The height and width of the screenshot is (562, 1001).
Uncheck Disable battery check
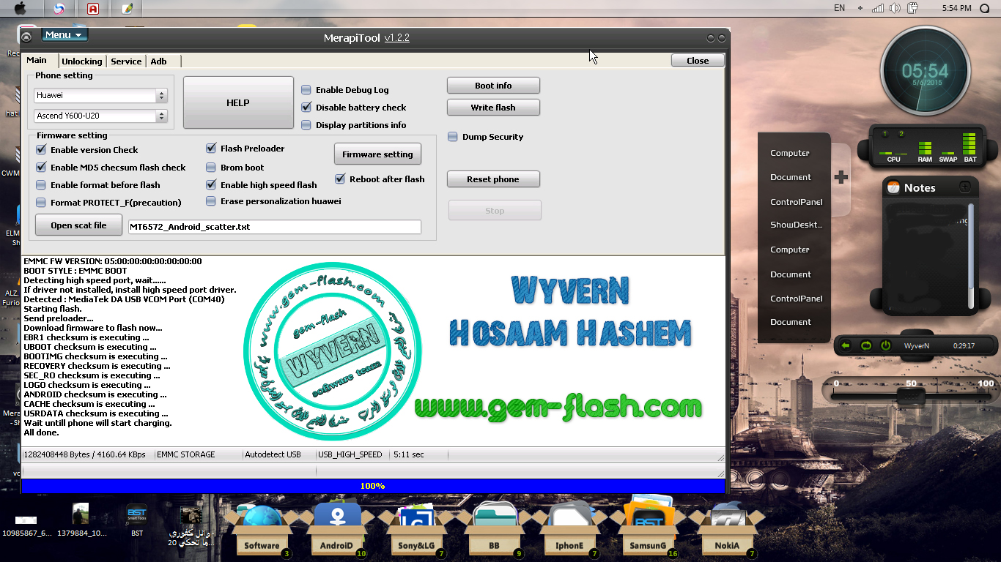pyautogui.click(x=306, y=108)
